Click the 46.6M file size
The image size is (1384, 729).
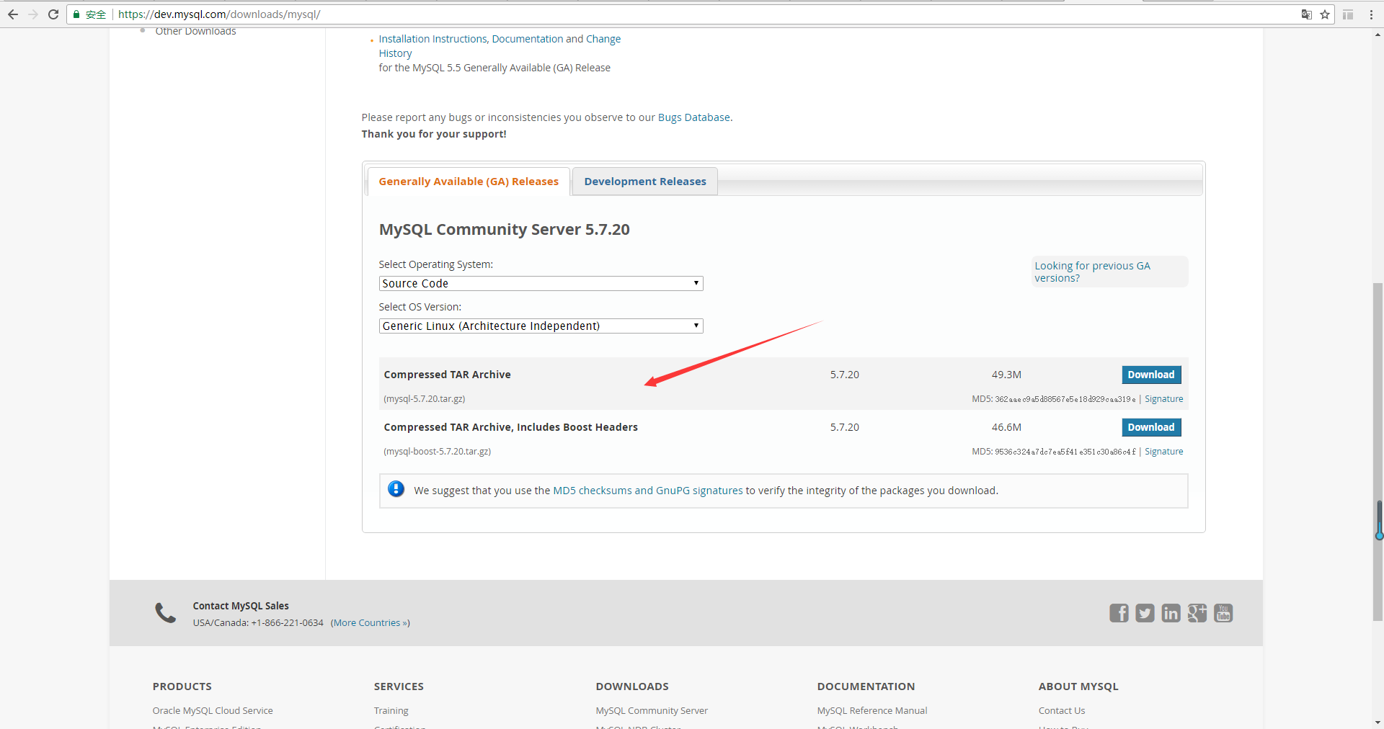(x=1006, y=427)
